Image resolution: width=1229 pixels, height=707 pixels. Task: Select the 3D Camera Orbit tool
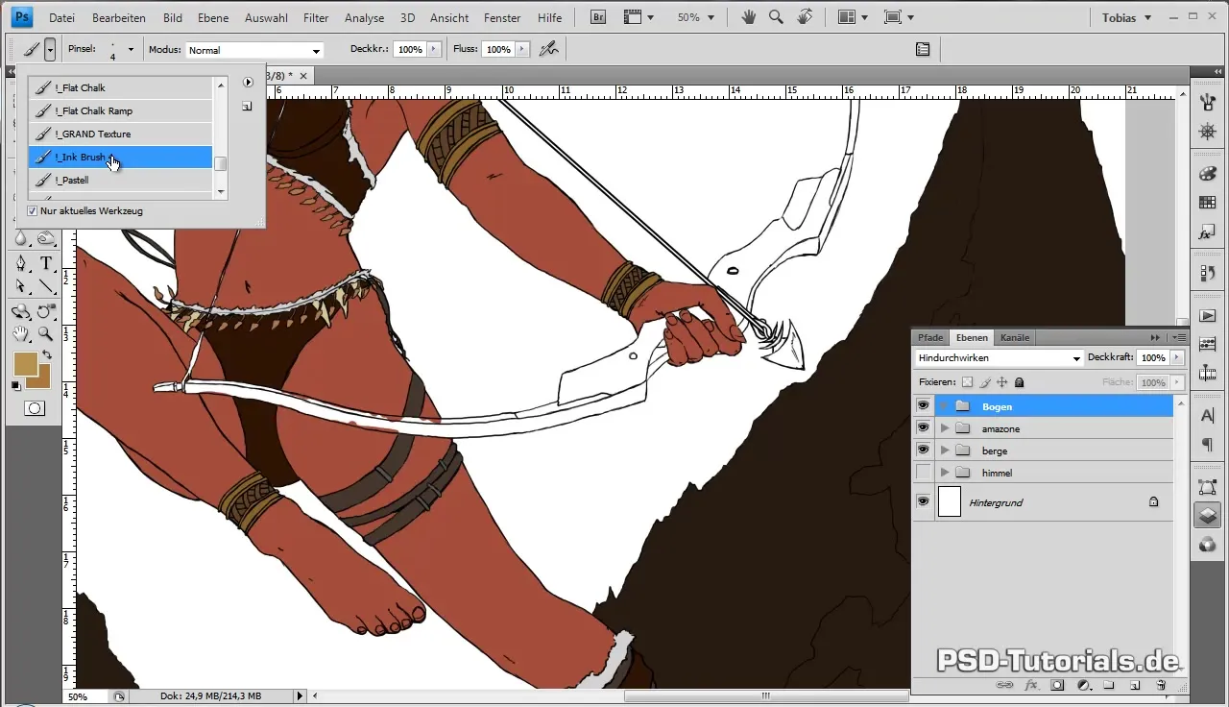tap(45, 310)
